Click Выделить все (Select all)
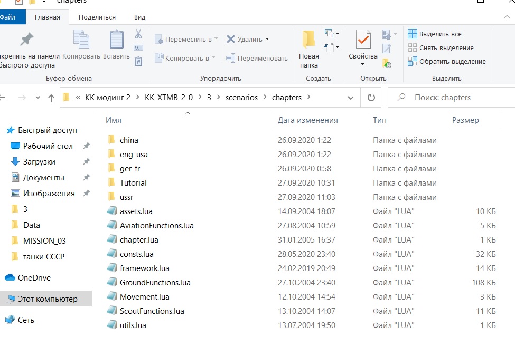The width and height of the screenshot is (515, 337). click(435, 34)
